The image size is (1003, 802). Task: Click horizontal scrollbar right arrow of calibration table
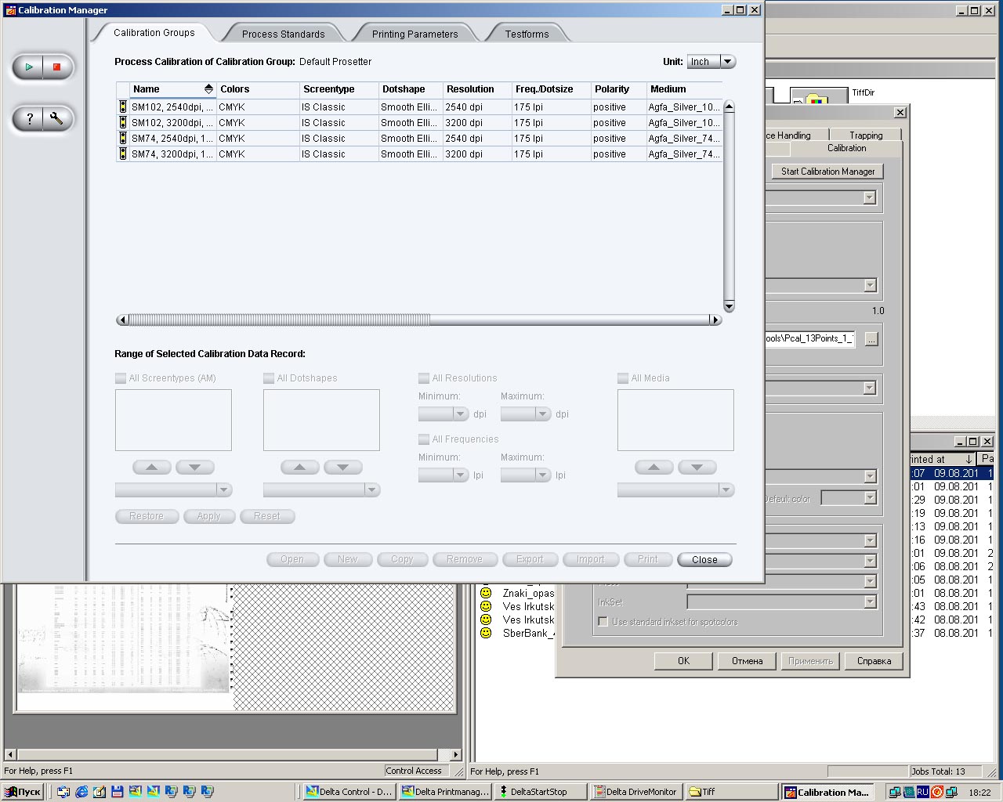point(715,320)
